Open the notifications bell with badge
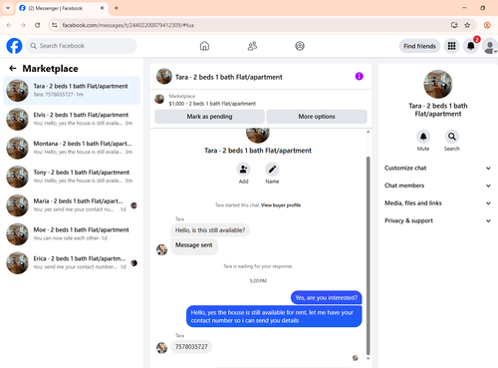This screenshot has width=498, height=368. point(471,46)
